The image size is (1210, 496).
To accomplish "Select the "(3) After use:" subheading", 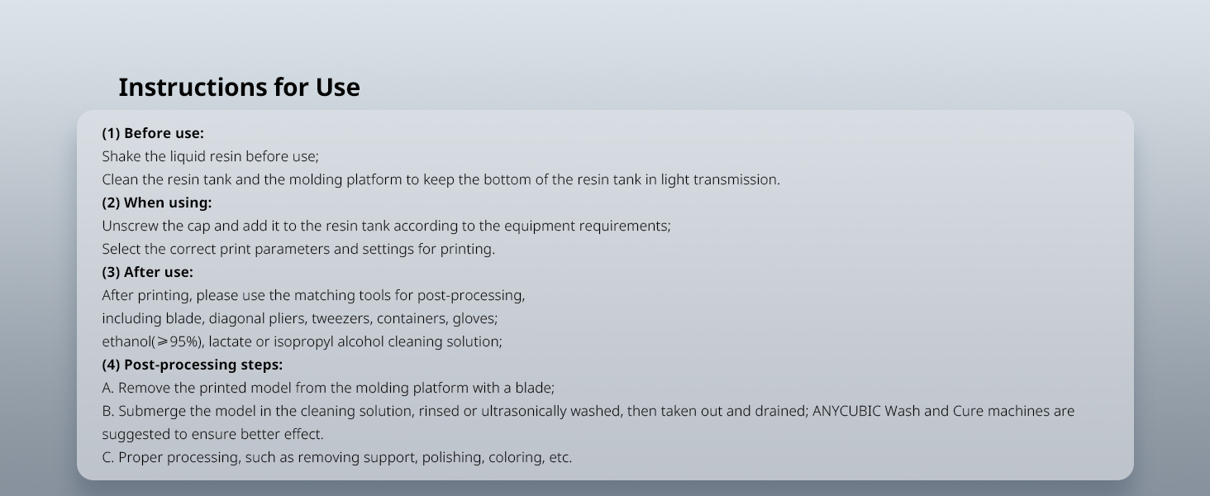I will tap(147, 272).
